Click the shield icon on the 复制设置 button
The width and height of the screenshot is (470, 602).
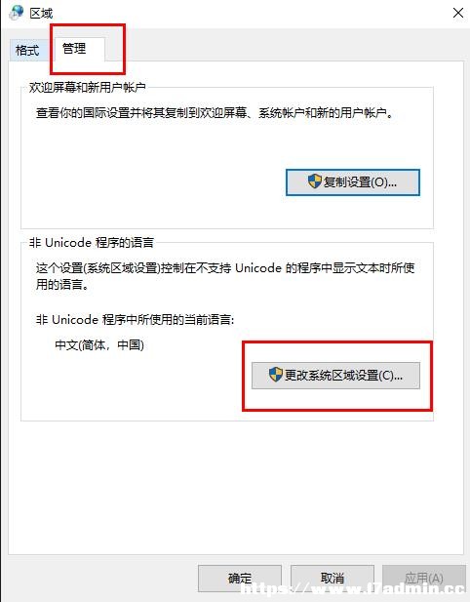click(314, 181)
